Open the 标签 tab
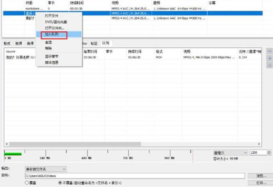 pyautogui.click(x=94, y=43)
